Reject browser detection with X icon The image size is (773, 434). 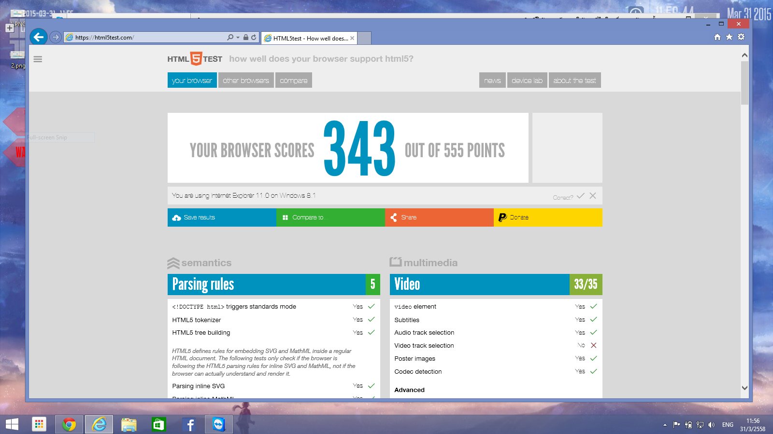(593, 195)
